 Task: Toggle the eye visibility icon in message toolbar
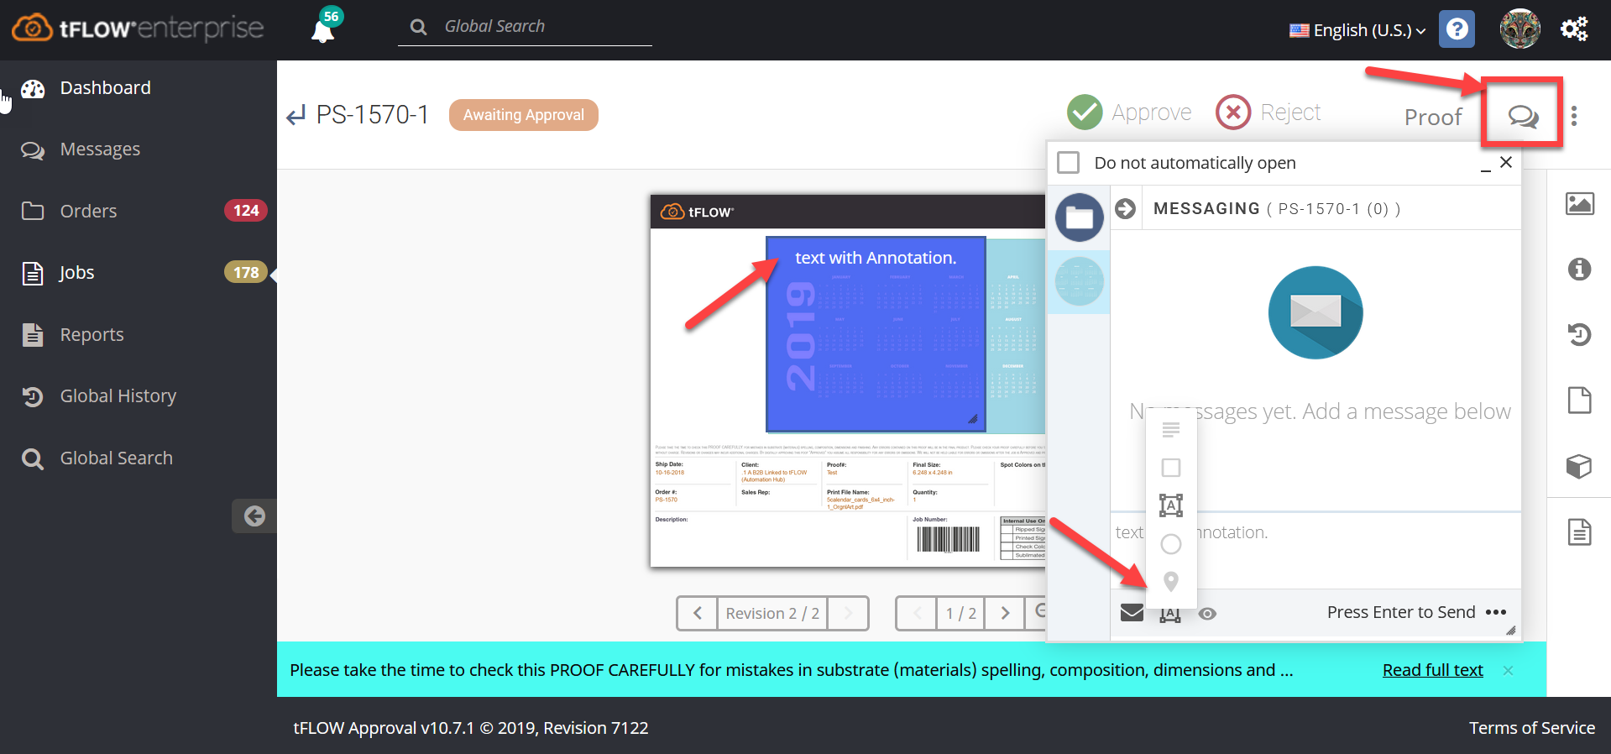tap(1207, 614)
